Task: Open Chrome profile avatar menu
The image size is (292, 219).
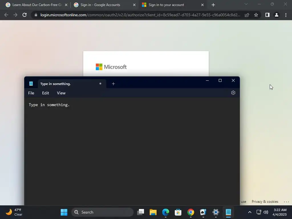Action: point(277,15)
